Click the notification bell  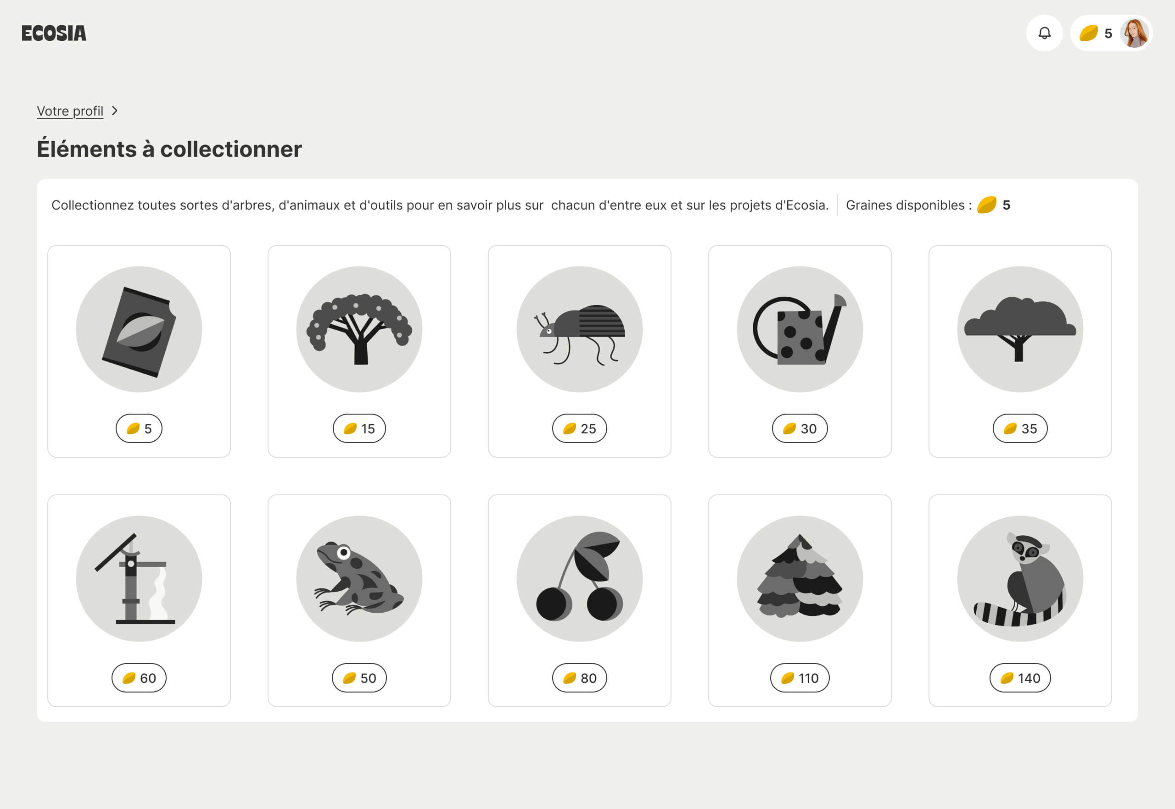tap(1044, 33)
